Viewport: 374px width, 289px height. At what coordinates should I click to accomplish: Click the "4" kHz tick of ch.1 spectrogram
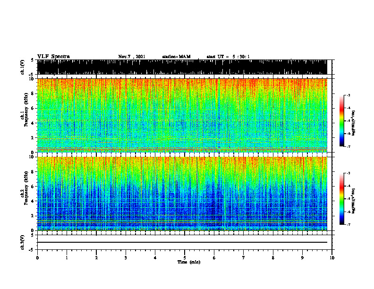[x=33, y=123]
